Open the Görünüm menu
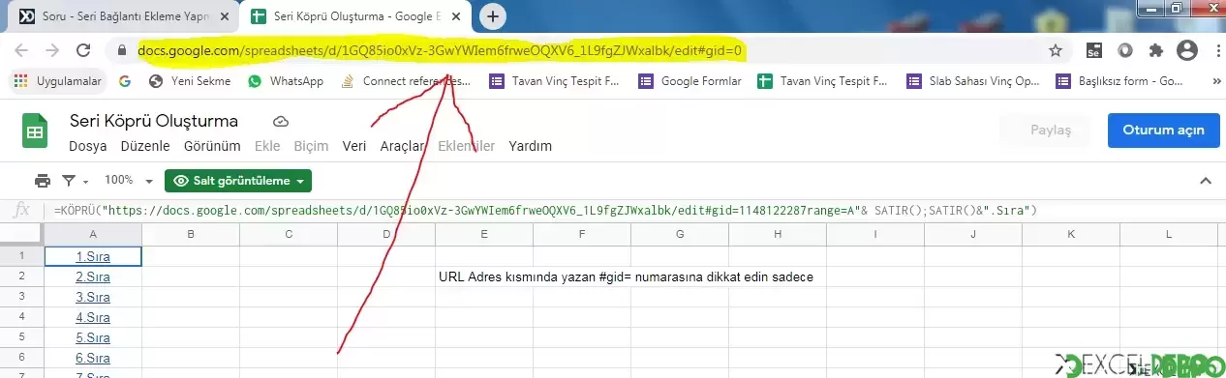 [x=212, y=146]
